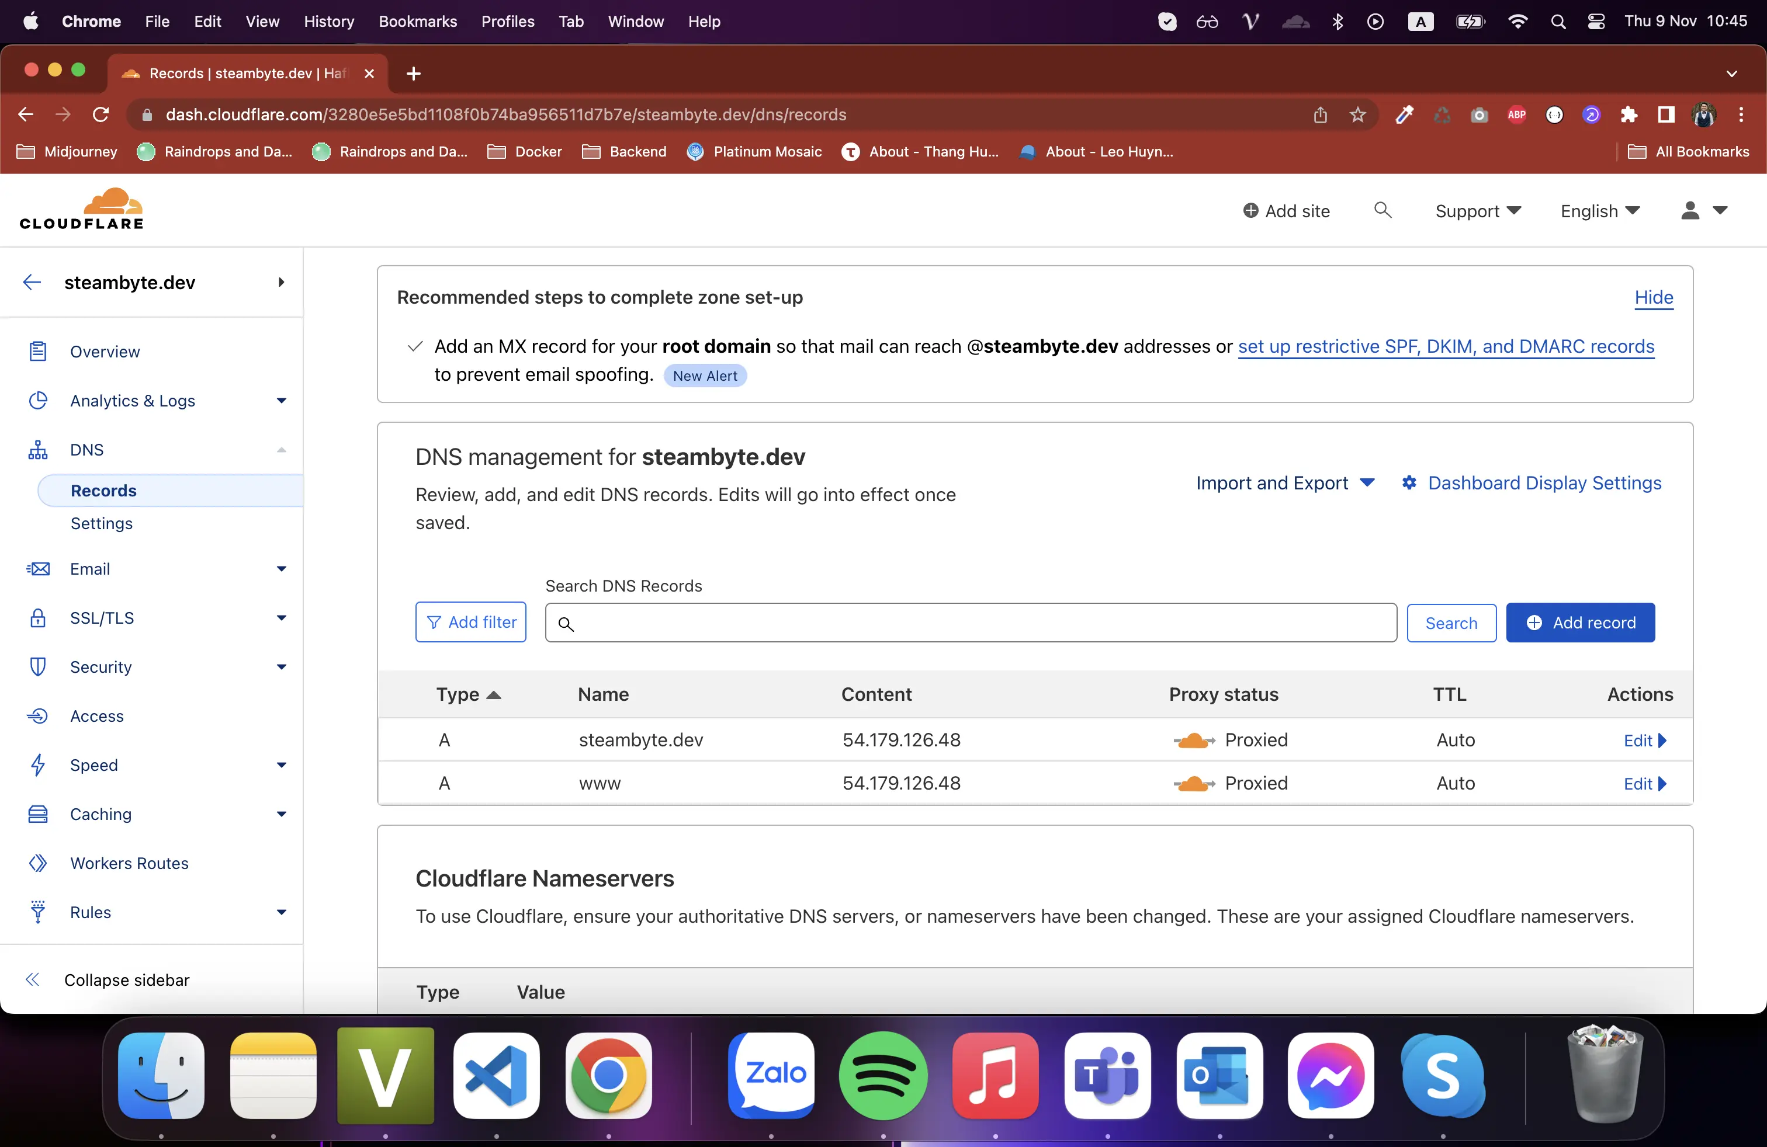The height and width of the screenshot is (1147, 1767).
Task: Click the Add filter button
Action: pyautogui.click(x=471, y=622)
